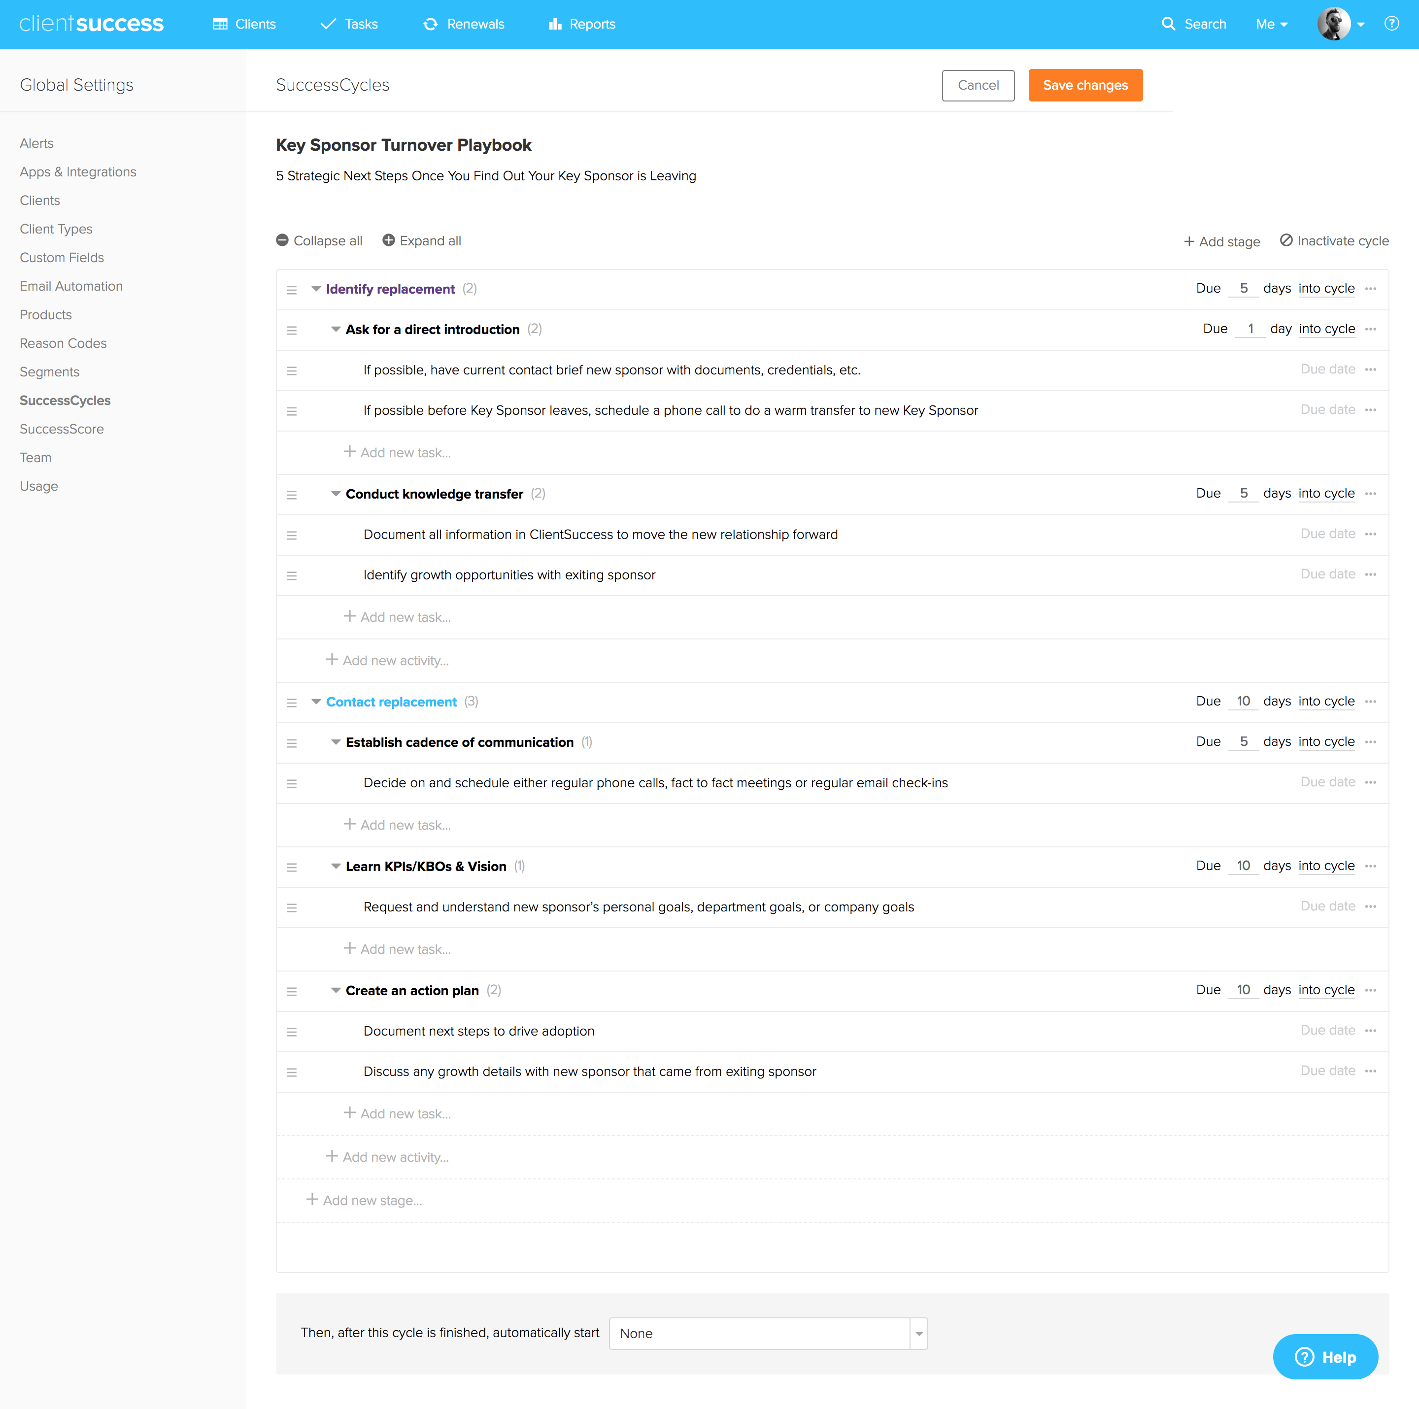Click drag handle for Learn KPIs/KBOs & Vision
Viewport: 1419px width, 1409px height.
292,867
